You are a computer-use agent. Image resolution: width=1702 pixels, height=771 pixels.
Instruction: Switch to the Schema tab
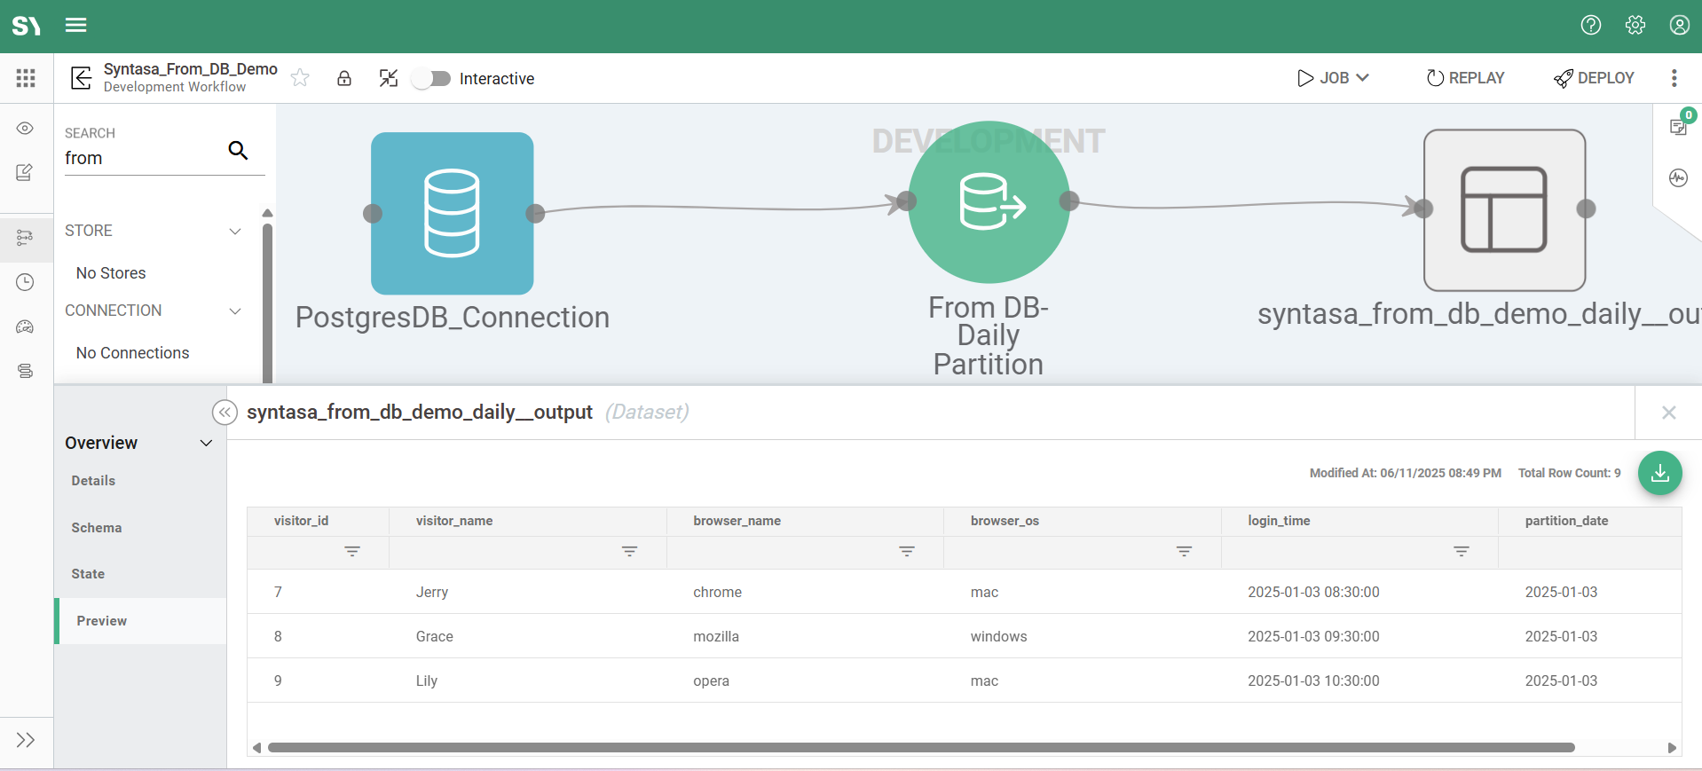(97, 528)
